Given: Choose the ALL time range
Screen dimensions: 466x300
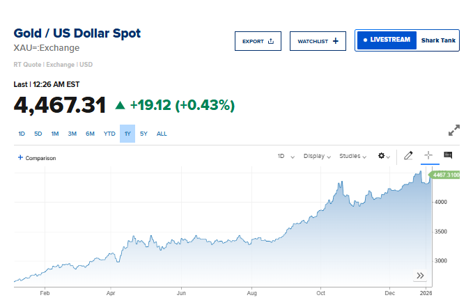Looking at the screenshot, I should [x=162, y=134].
